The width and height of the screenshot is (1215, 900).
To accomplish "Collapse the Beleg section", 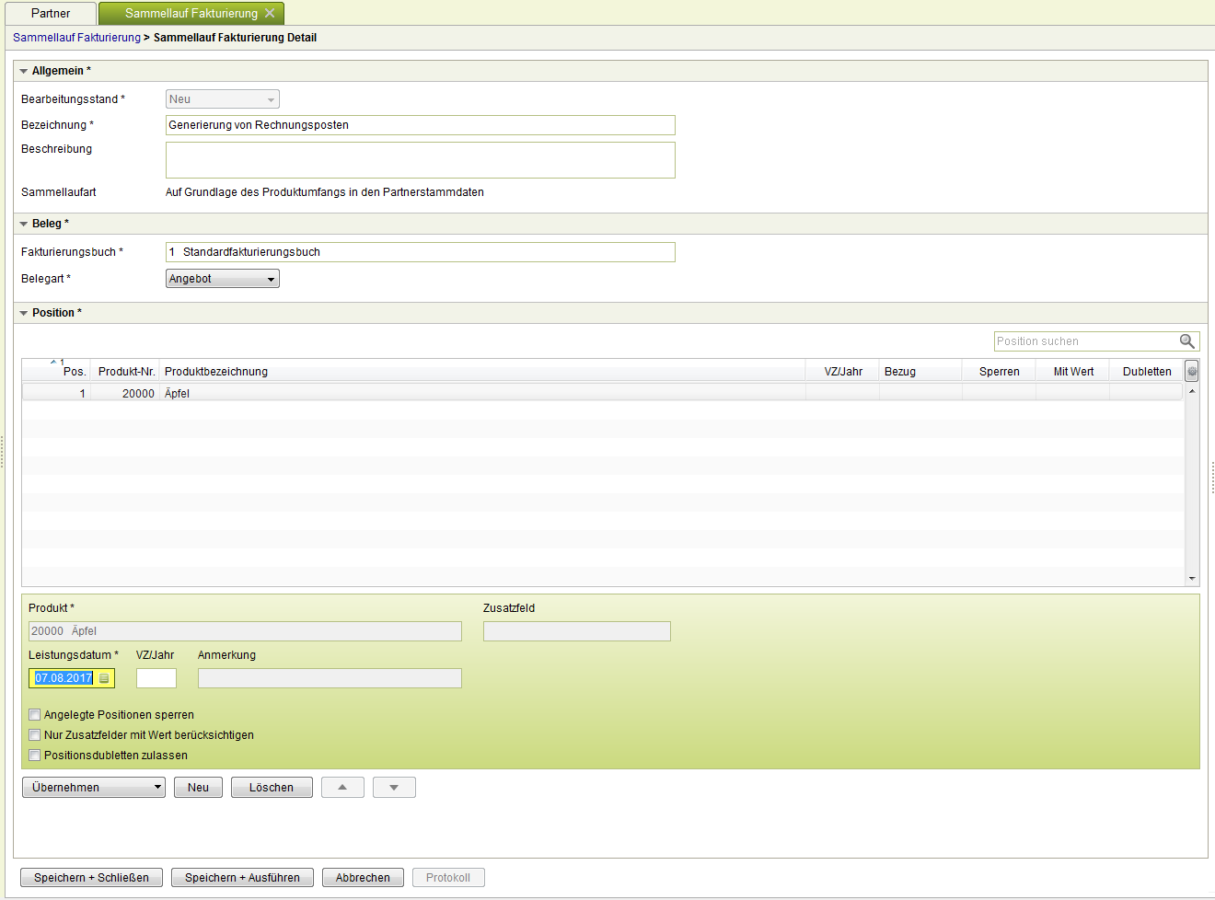I will point(24,224).
